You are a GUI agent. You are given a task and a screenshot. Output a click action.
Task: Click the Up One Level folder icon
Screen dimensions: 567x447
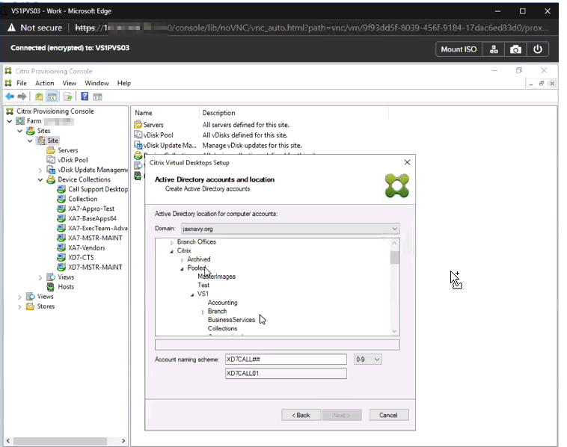(x=39, y=96)
